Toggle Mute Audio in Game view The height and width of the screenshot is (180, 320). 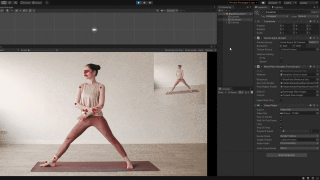tap(191, 50)
